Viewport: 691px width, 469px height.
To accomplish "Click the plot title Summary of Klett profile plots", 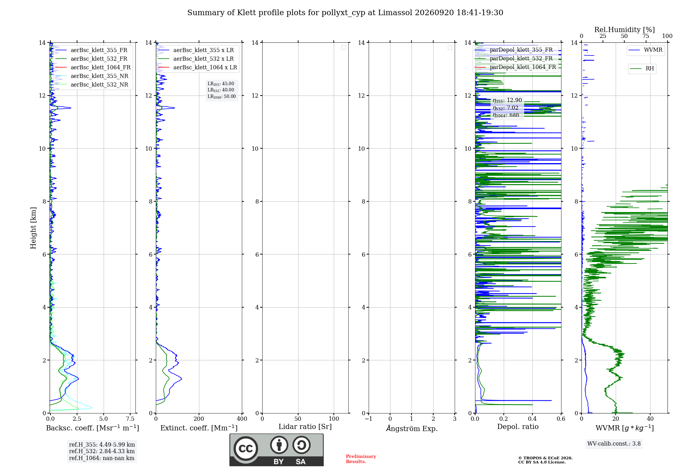I will pos(345,12).
